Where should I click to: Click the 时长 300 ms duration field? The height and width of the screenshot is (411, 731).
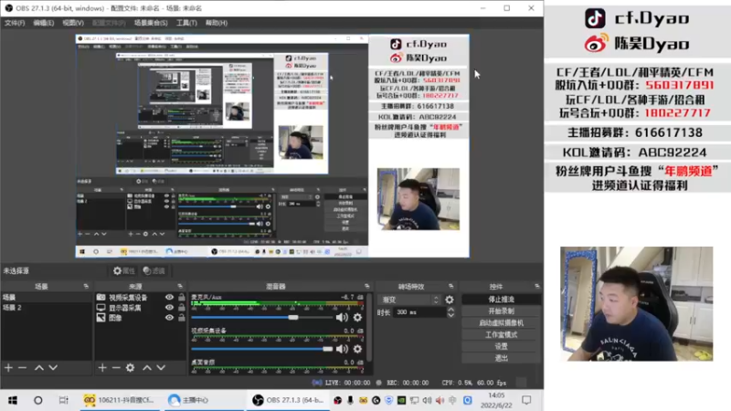tap(420, 312)
